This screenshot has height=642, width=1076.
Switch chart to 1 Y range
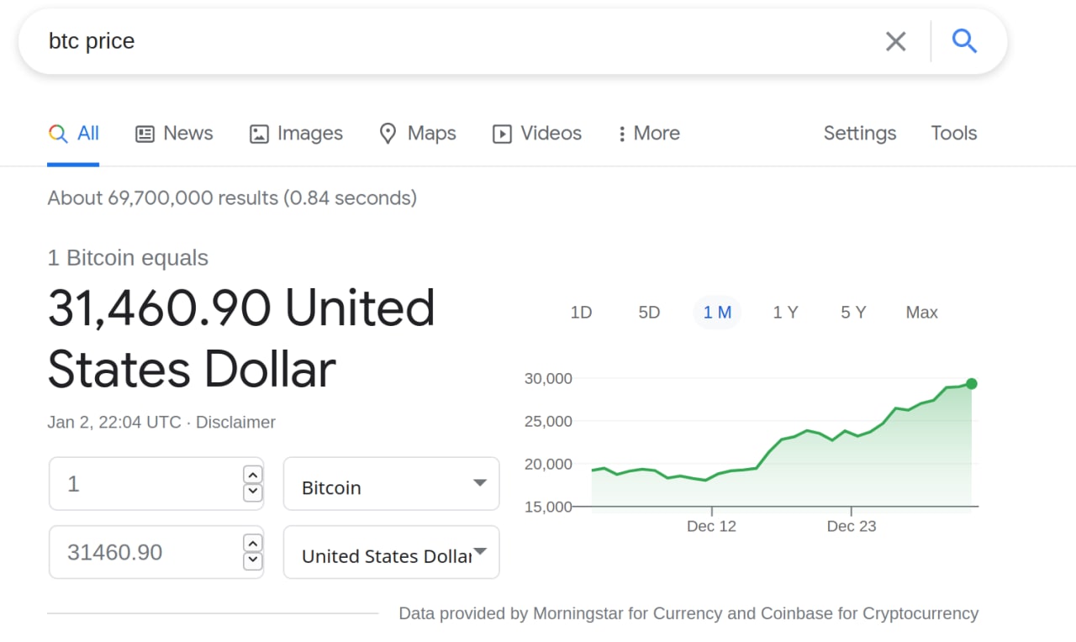(785, 313)
